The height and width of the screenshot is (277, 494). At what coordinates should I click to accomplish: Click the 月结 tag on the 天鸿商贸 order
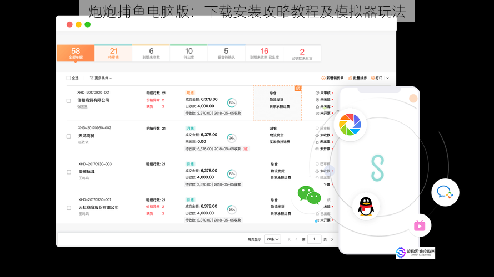pyautogui.click(x=190, y=129)
